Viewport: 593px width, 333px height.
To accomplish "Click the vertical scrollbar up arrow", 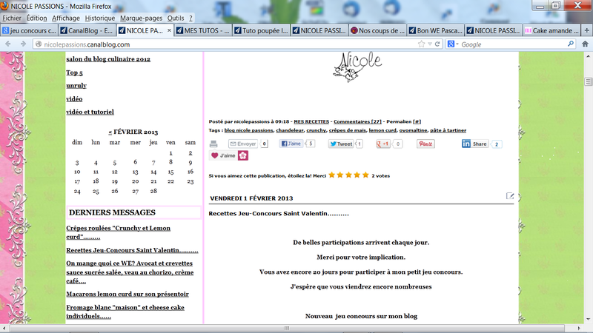I will coord(588,56).
